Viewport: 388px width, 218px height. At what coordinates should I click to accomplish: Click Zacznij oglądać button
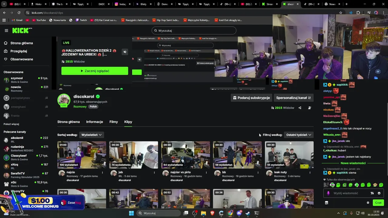tap(95, 71)
